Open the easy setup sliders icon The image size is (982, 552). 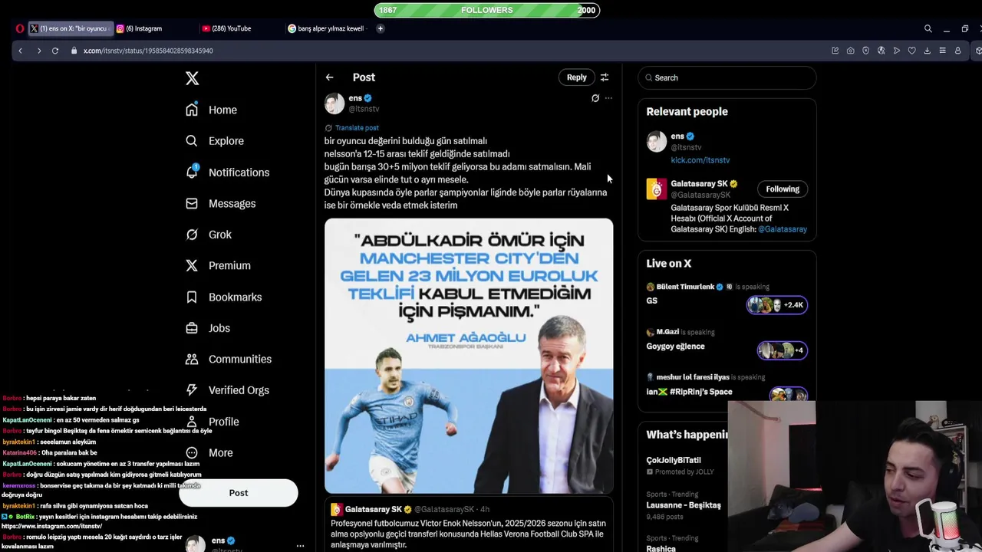pyautogui.click(x=942, y=51)
